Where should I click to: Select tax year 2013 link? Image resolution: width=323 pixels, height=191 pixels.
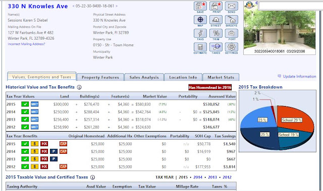click(212, 177)
